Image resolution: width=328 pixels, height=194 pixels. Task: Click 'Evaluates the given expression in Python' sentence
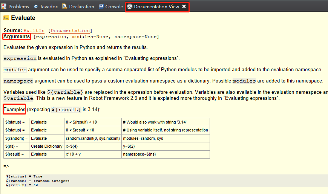pos(75,47)
